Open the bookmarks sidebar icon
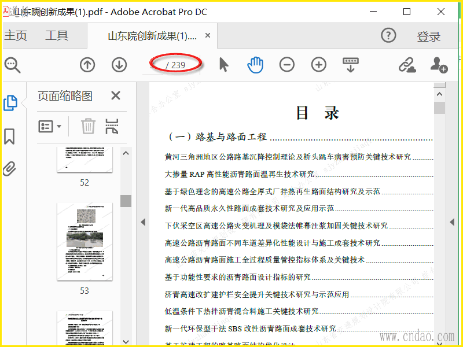 tap(9, 136)
